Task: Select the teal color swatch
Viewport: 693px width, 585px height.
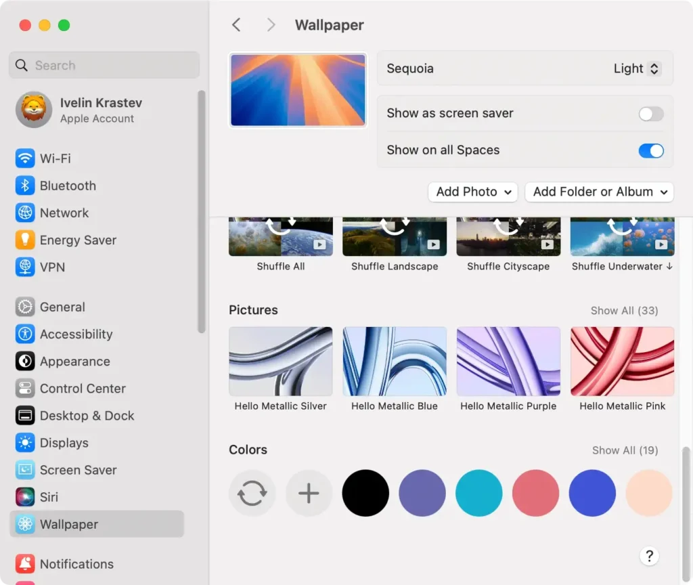Action: [479, 493]
